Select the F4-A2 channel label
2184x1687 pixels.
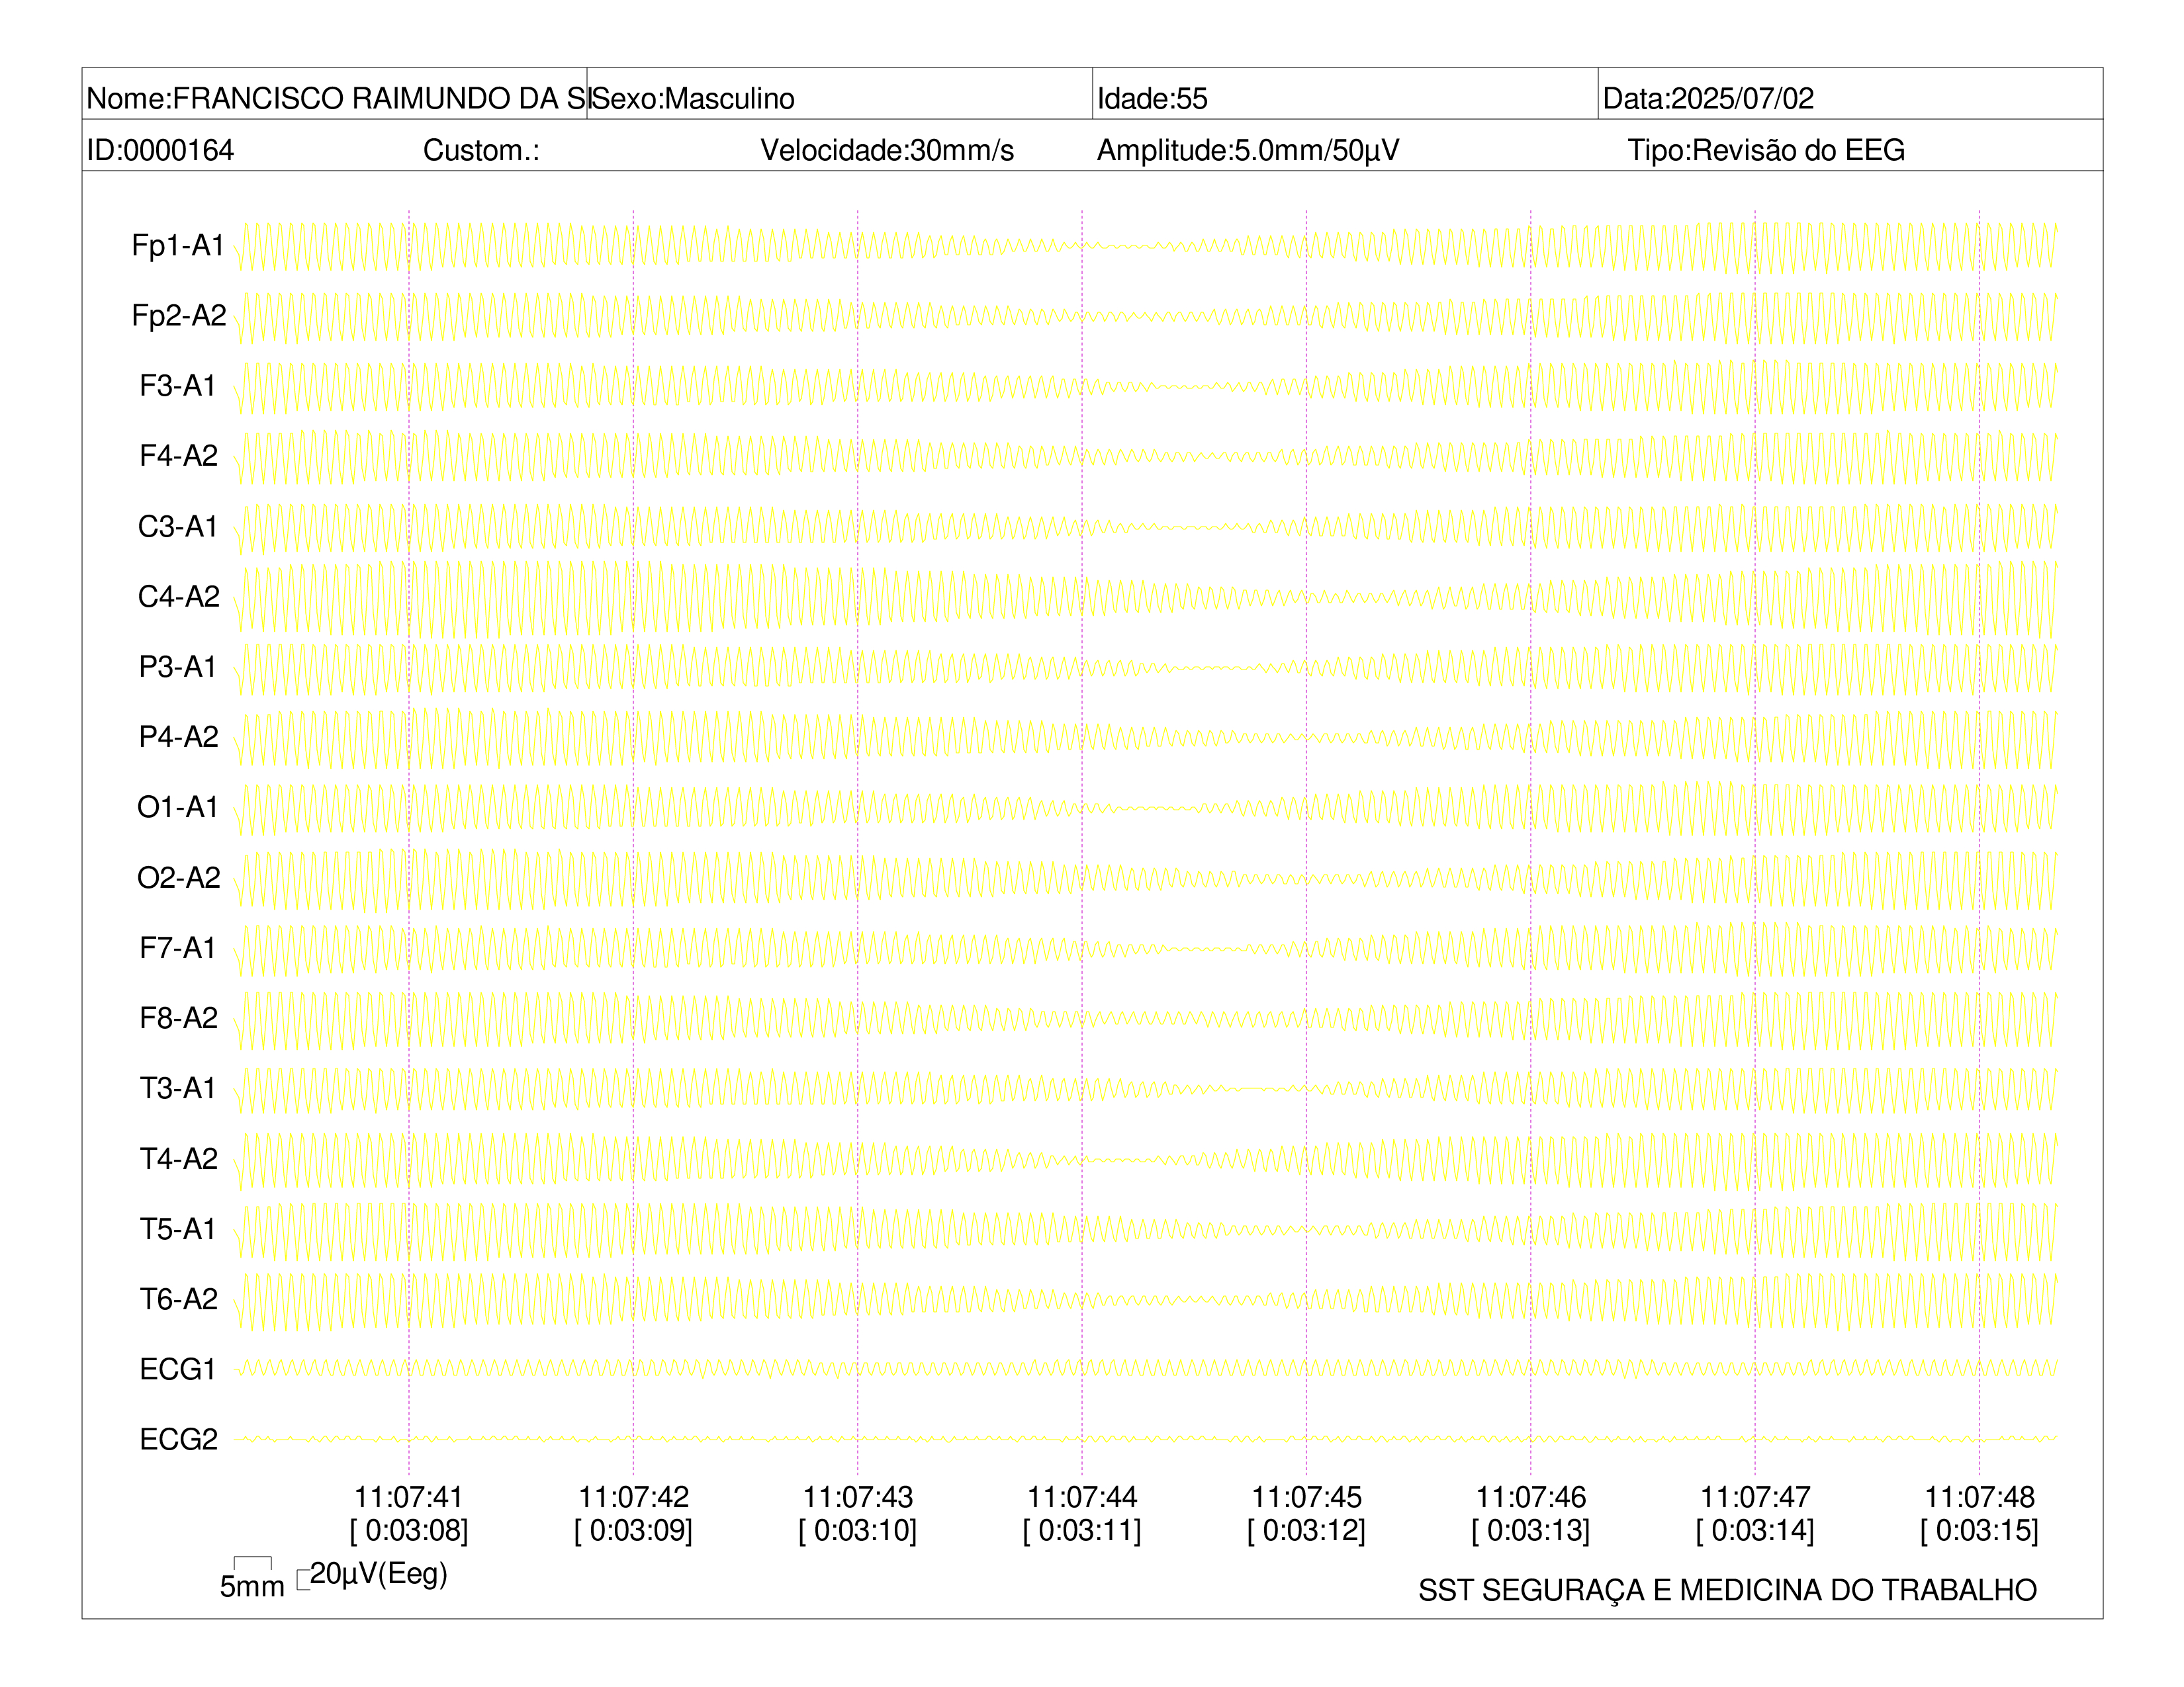[x=179, y=456]
